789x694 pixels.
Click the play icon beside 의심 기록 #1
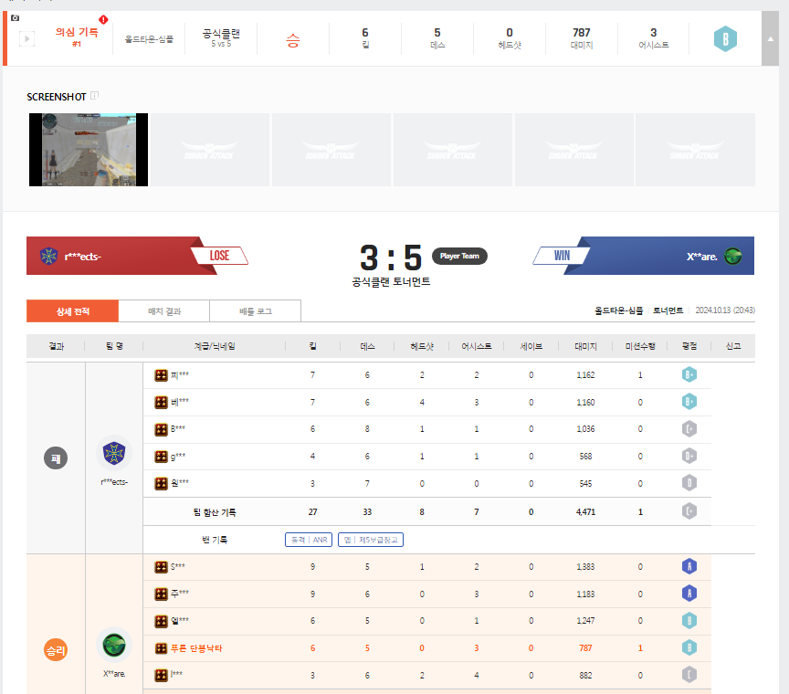[x=27, y=39]
